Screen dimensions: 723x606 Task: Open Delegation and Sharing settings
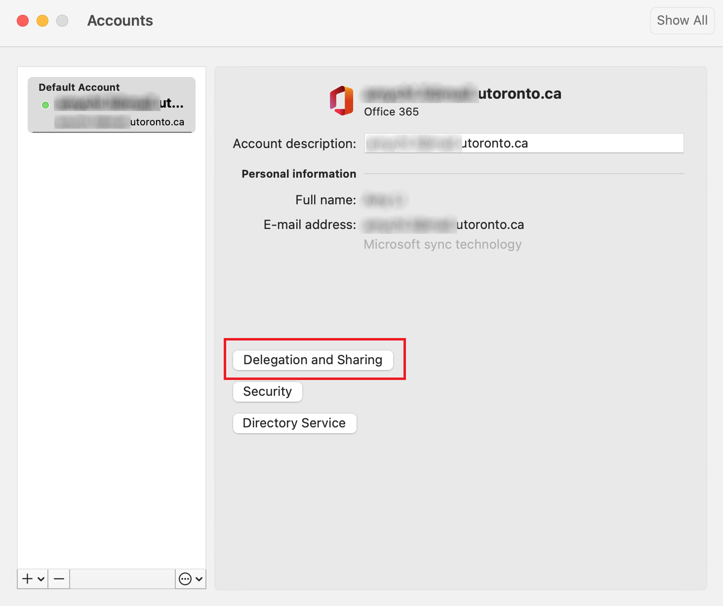[x=313, y=360]
